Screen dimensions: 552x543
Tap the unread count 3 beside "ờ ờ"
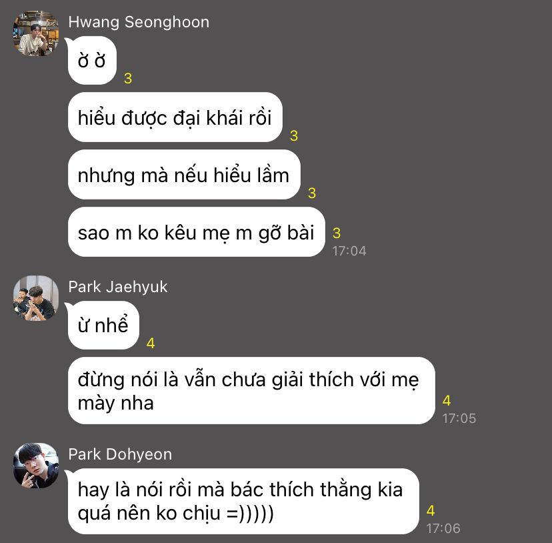point(128,78)
